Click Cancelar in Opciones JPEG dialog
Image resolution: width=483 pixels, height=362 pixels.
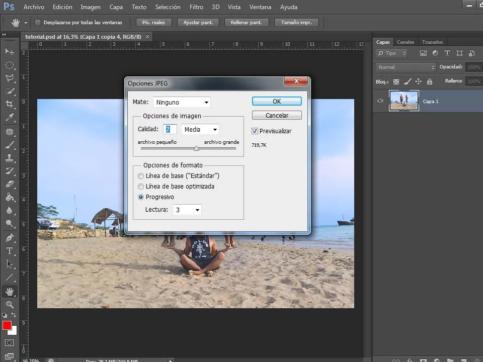[x=277, y=116]
